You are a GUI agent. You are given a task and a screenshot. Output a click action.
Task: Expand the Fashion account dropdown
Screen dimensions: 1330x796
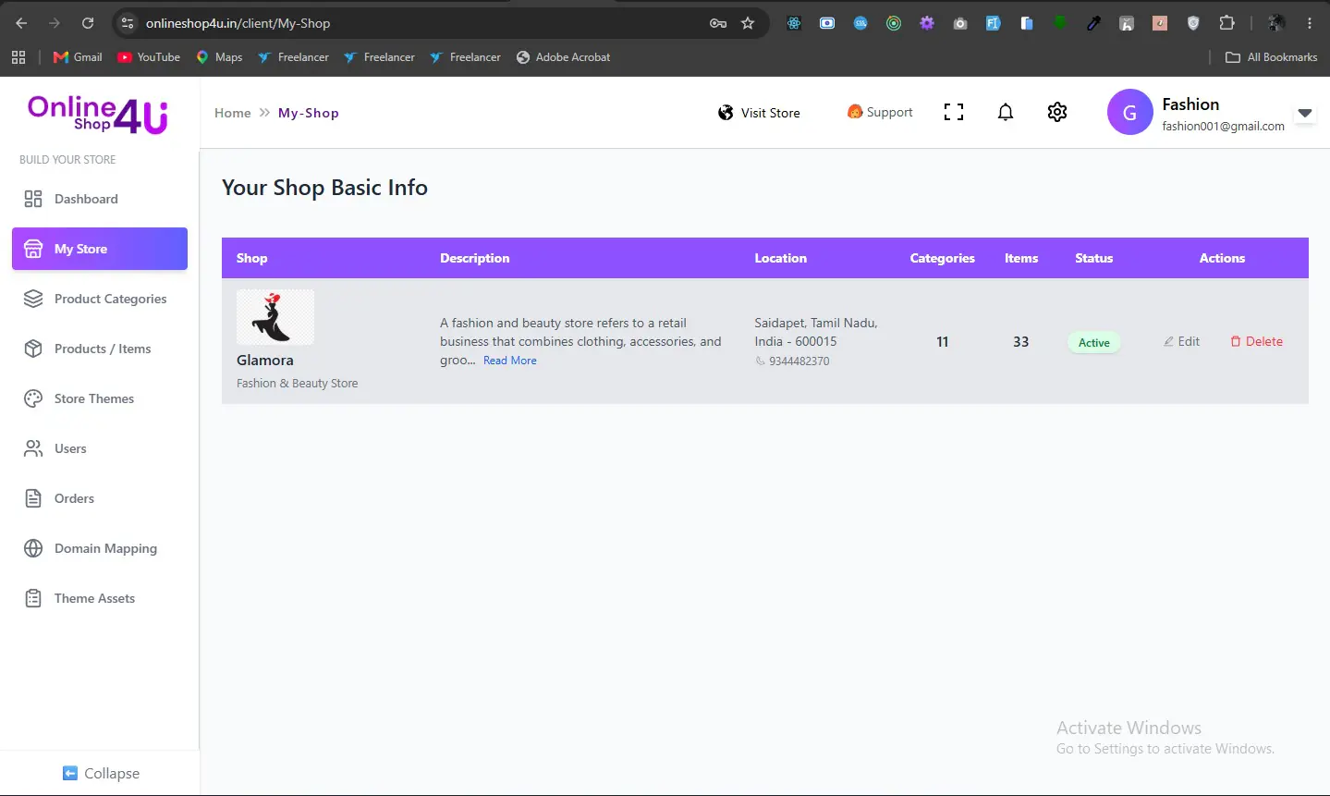1305,113
